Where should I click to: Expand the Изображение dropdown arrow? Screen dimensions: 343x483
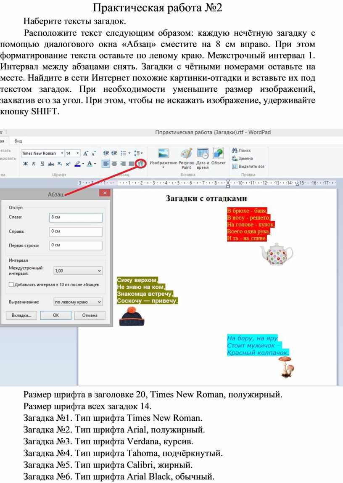point(164,167)
